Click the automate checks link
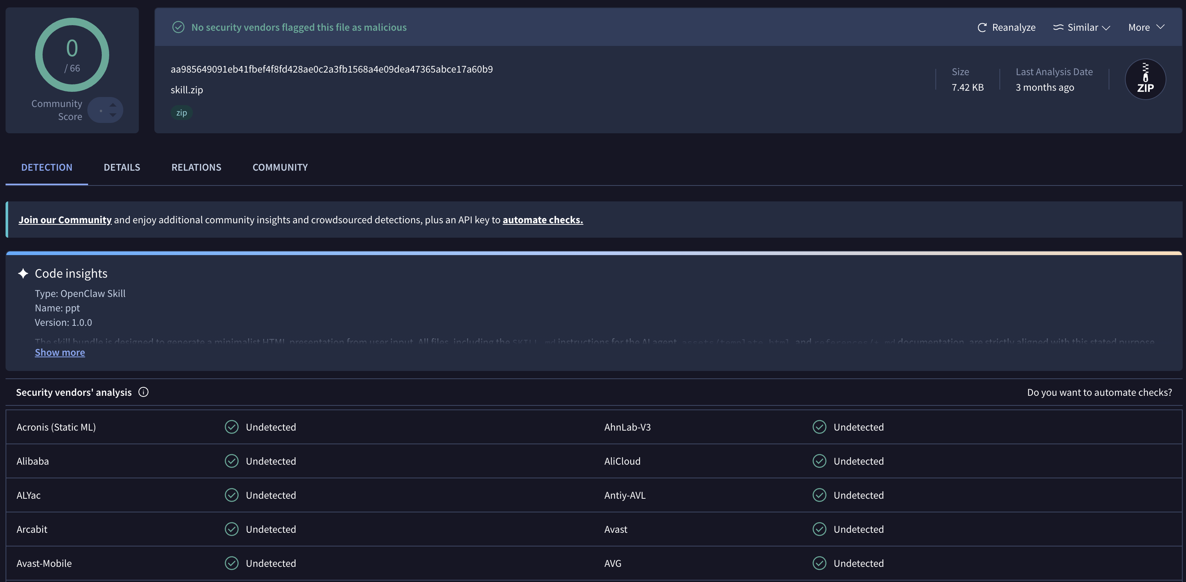Image resolution: width=1186 pixels, height=582 pixels. pyautogui.click(x=542, y=220)
